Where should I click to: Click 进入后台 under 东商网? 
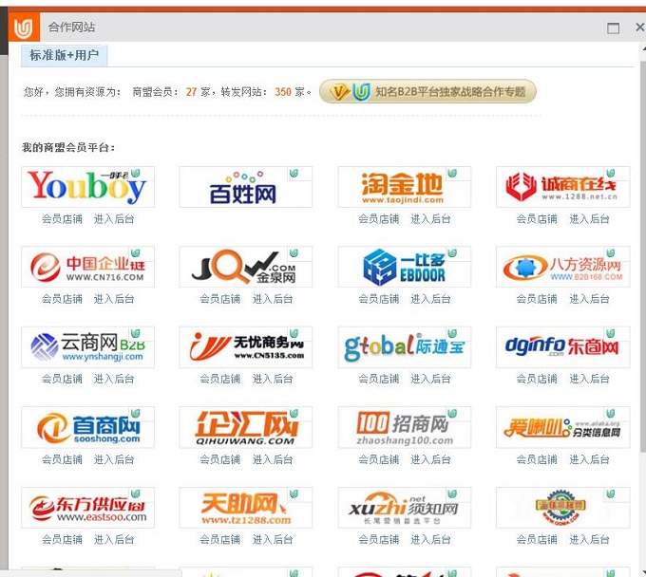[x=589, y=380]
